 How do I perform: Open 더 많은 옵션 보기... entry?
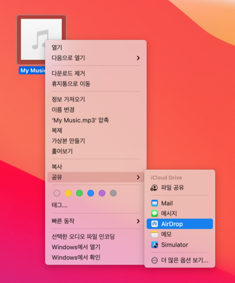coord(180,260)
